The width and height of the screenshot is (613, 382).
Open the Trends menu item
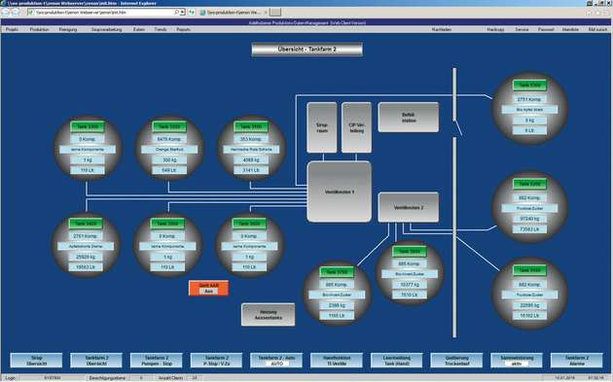click(x=161, y=29)
